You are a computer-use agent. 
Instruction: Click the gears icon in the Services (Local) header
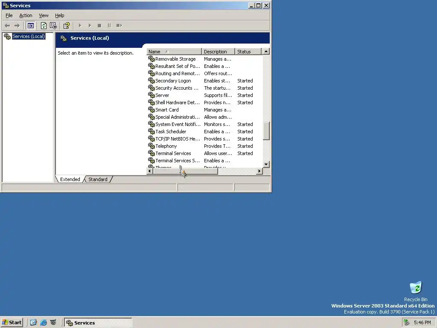click(64, 38)
